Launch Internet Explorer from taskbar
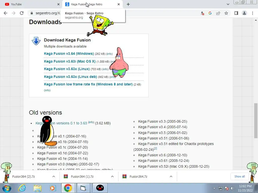This screenshot has width=258, height=193. 22,188
